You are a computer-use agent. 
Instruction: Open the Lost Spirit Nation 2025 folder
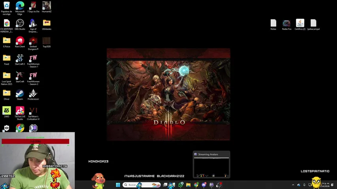tap(7, 78)
